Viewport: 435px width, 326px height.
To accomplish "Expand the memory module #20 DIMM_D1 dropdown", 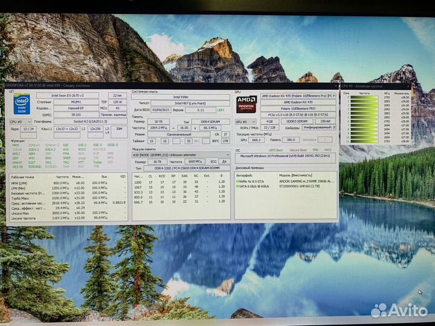I will coord(181,155).
